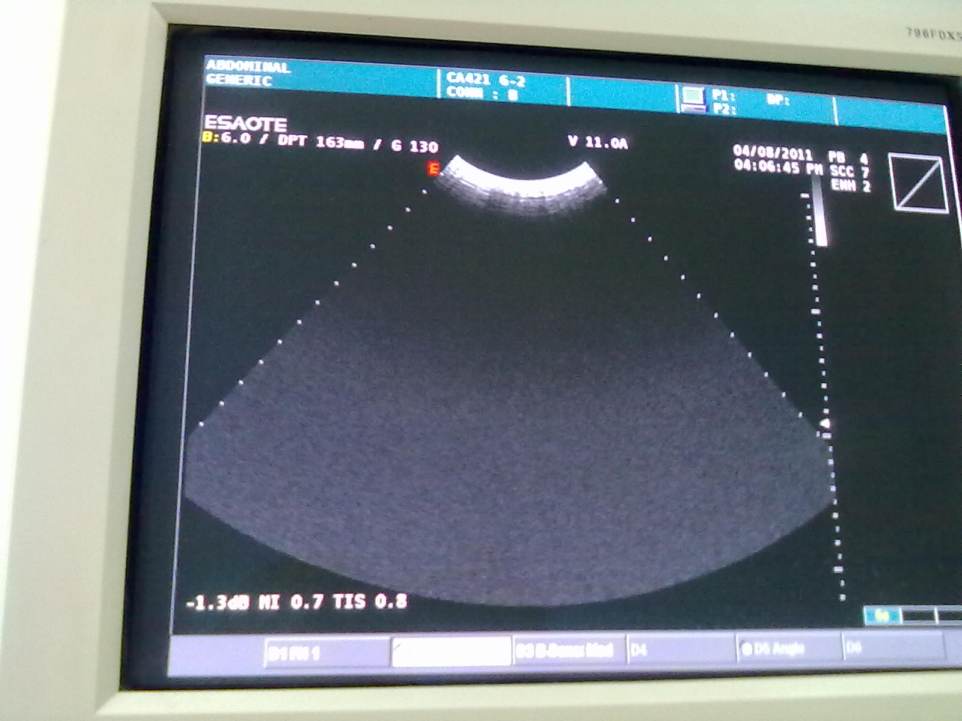962x721 pixels.
Task: Click the ABDOMINAL GENERIC preset header
Action: click(x=248, y=73)
